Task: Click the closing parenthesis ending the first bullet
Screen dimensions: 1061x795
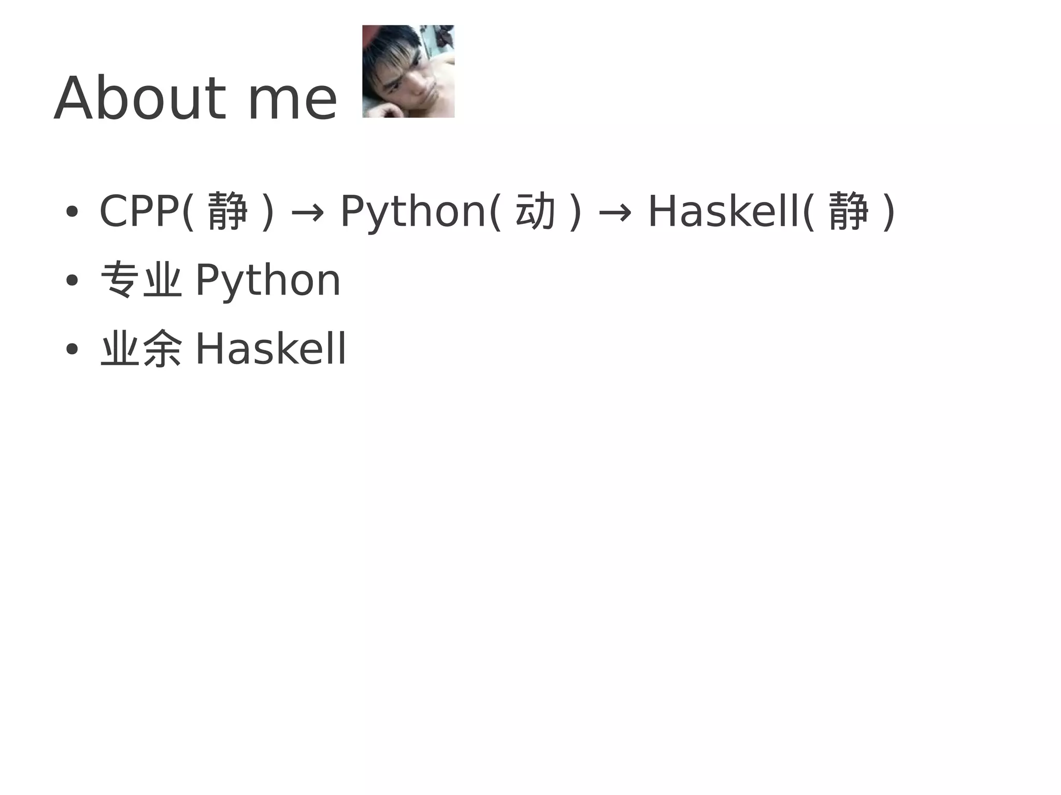Action: point(889,211)
